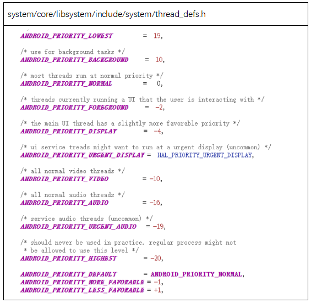
Task: Click the file path thread_defs.h header
Action: coord(106,14)
